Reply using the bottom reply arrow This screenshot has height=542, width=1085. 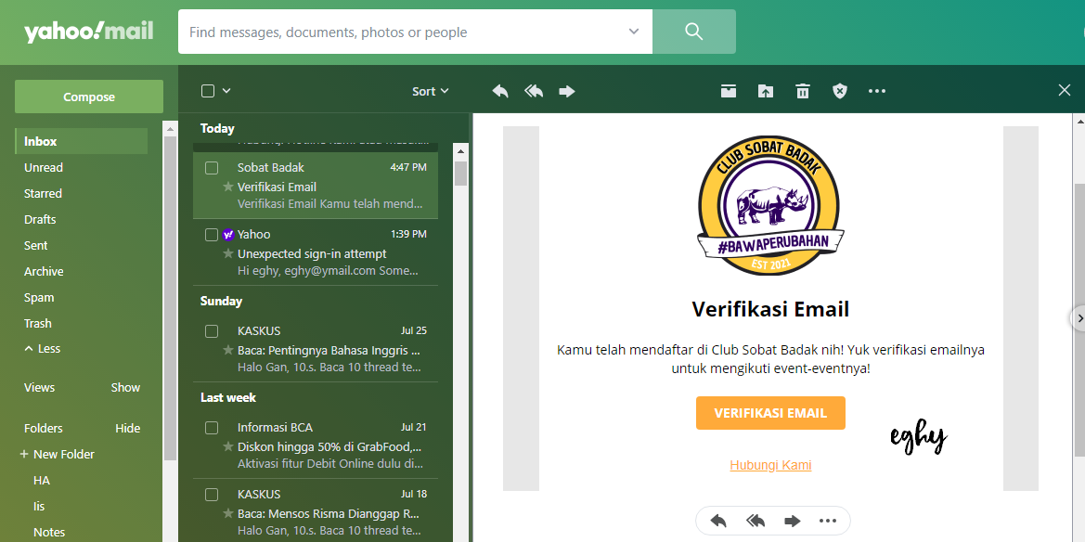pos(718,521)
